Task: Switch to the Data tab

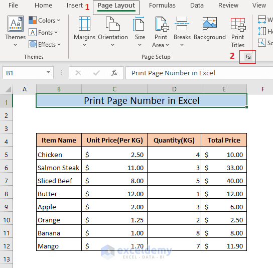Action: click(197, 6)
